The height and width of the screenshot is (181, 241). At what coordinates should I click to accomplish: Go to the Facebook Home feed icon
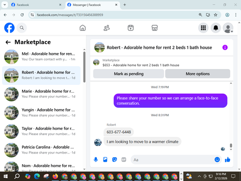(82, 28)
